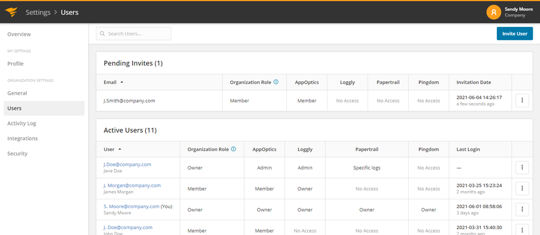Open Sandy Moore's profile avatar
Image resolution: width=540 pixels, height=235 pixels.
point(494,12)
